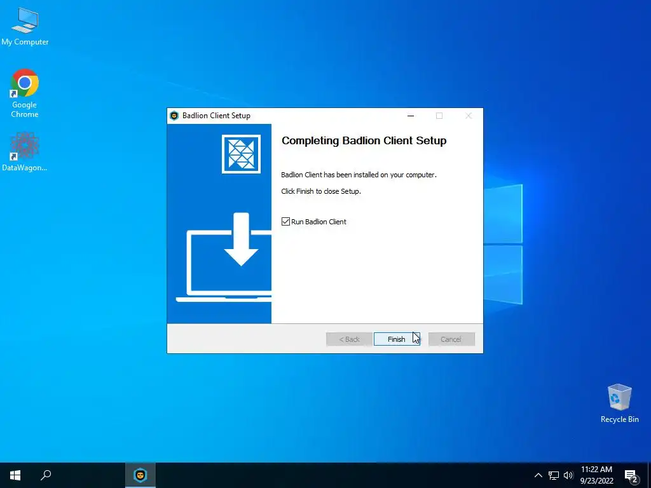This screenshot has height=488, width=651.
Task: Click the disabled Cancel button
Action: coord(451,339)
